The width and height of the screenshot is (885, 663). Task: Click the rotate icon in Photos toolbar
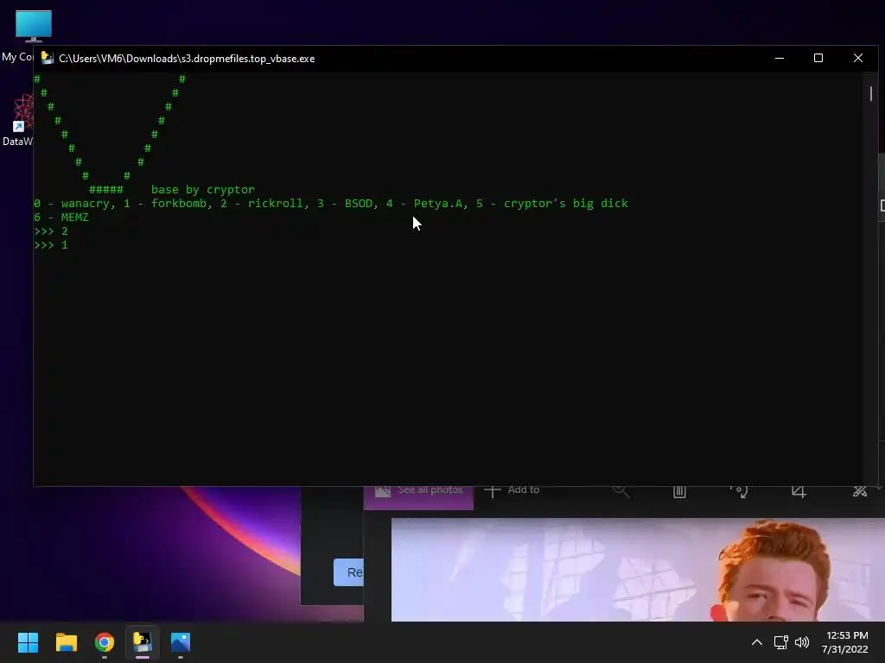pyautogui.click(x=739, y=490)
